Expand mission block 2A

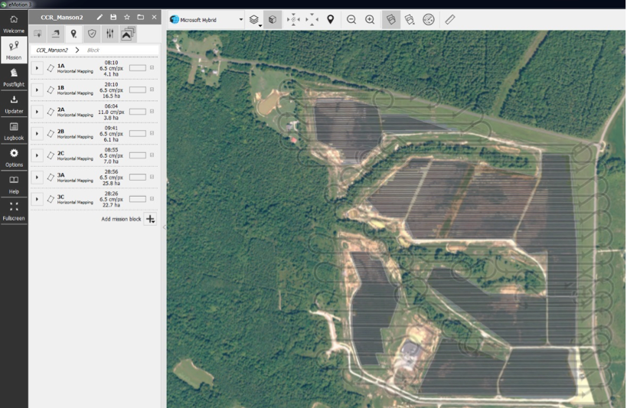click(37, 112)
